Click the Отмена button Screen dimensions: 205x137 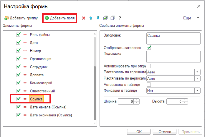pos(165,132)
